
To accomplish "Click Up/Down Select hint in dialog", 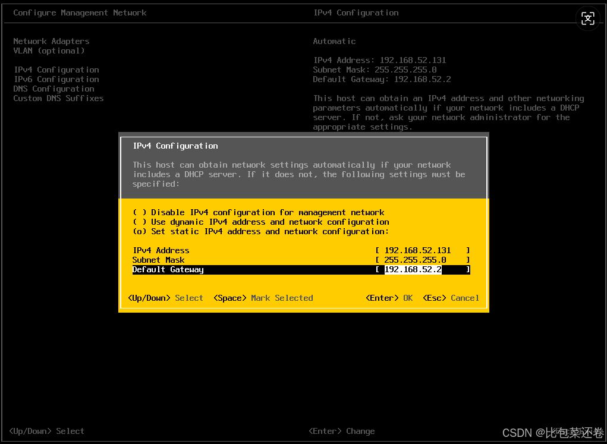I will coord(165,298).
